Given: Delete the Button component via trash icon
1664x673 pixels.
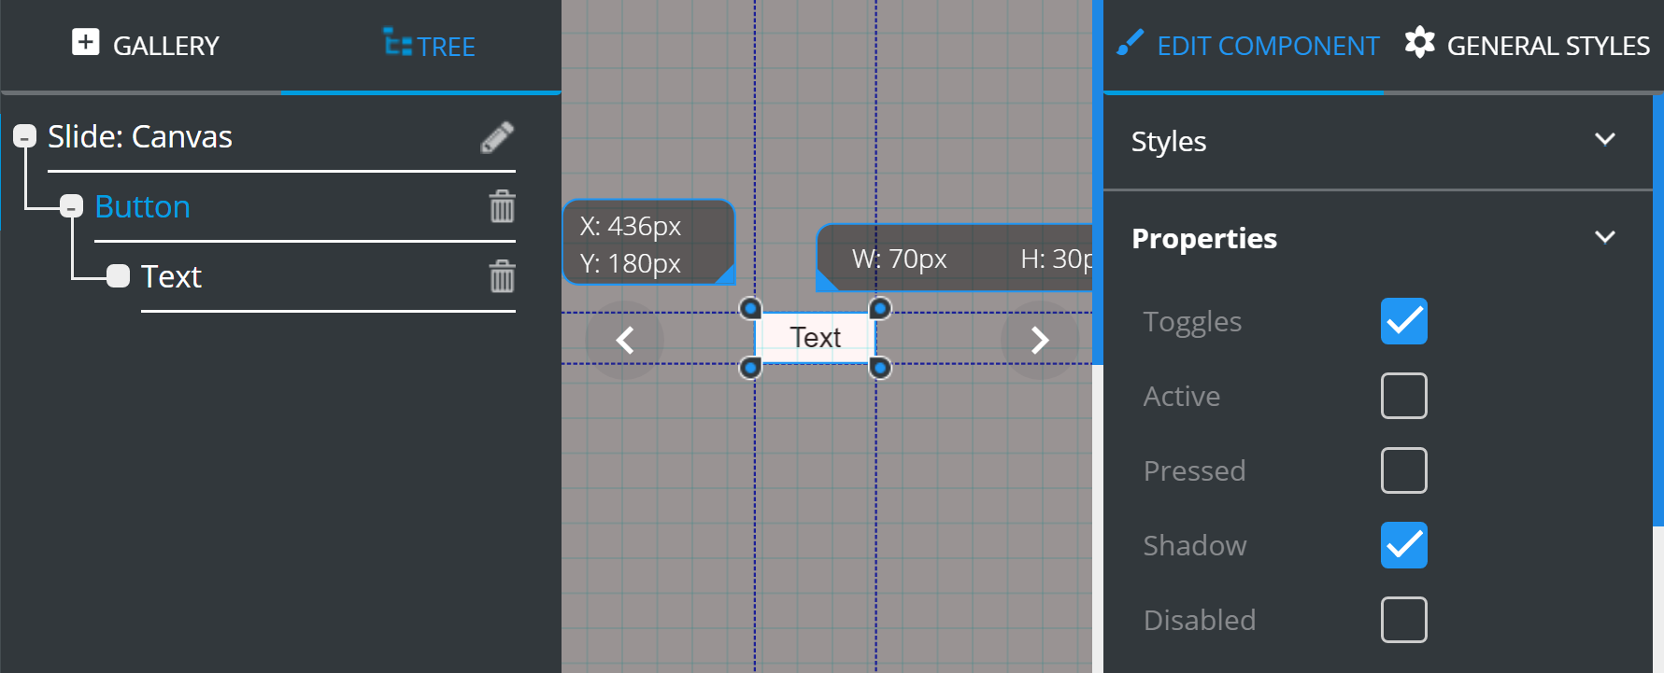Looking at the screenshot, I should 502,206.
